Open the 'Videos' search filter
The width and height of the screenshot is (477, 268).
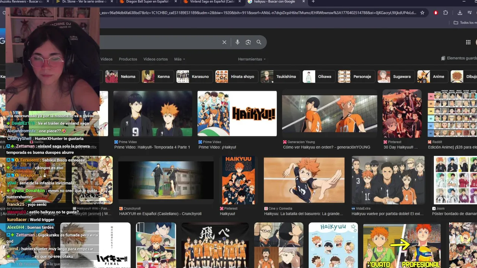106,59
